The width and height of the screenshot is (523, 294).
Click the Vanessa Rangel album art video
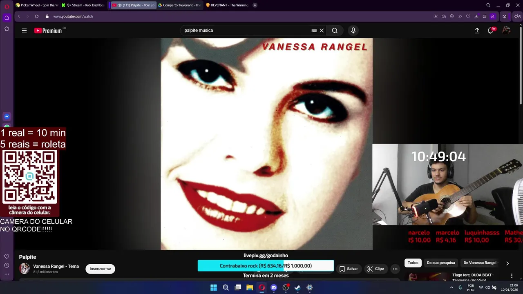(x=266, y=144)
